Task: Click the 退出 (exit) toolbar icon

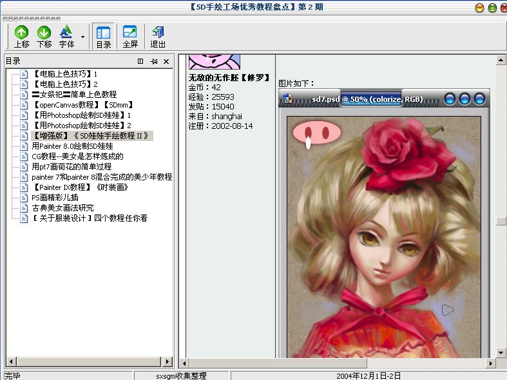Action: pyautogui.click(x=158, y=37)
